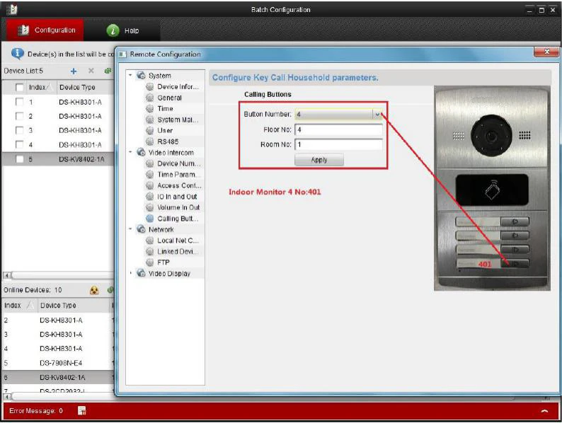Select Device Num... under Video Intercom
This screenshot has width=562, height=423.
tap(179, 163)
